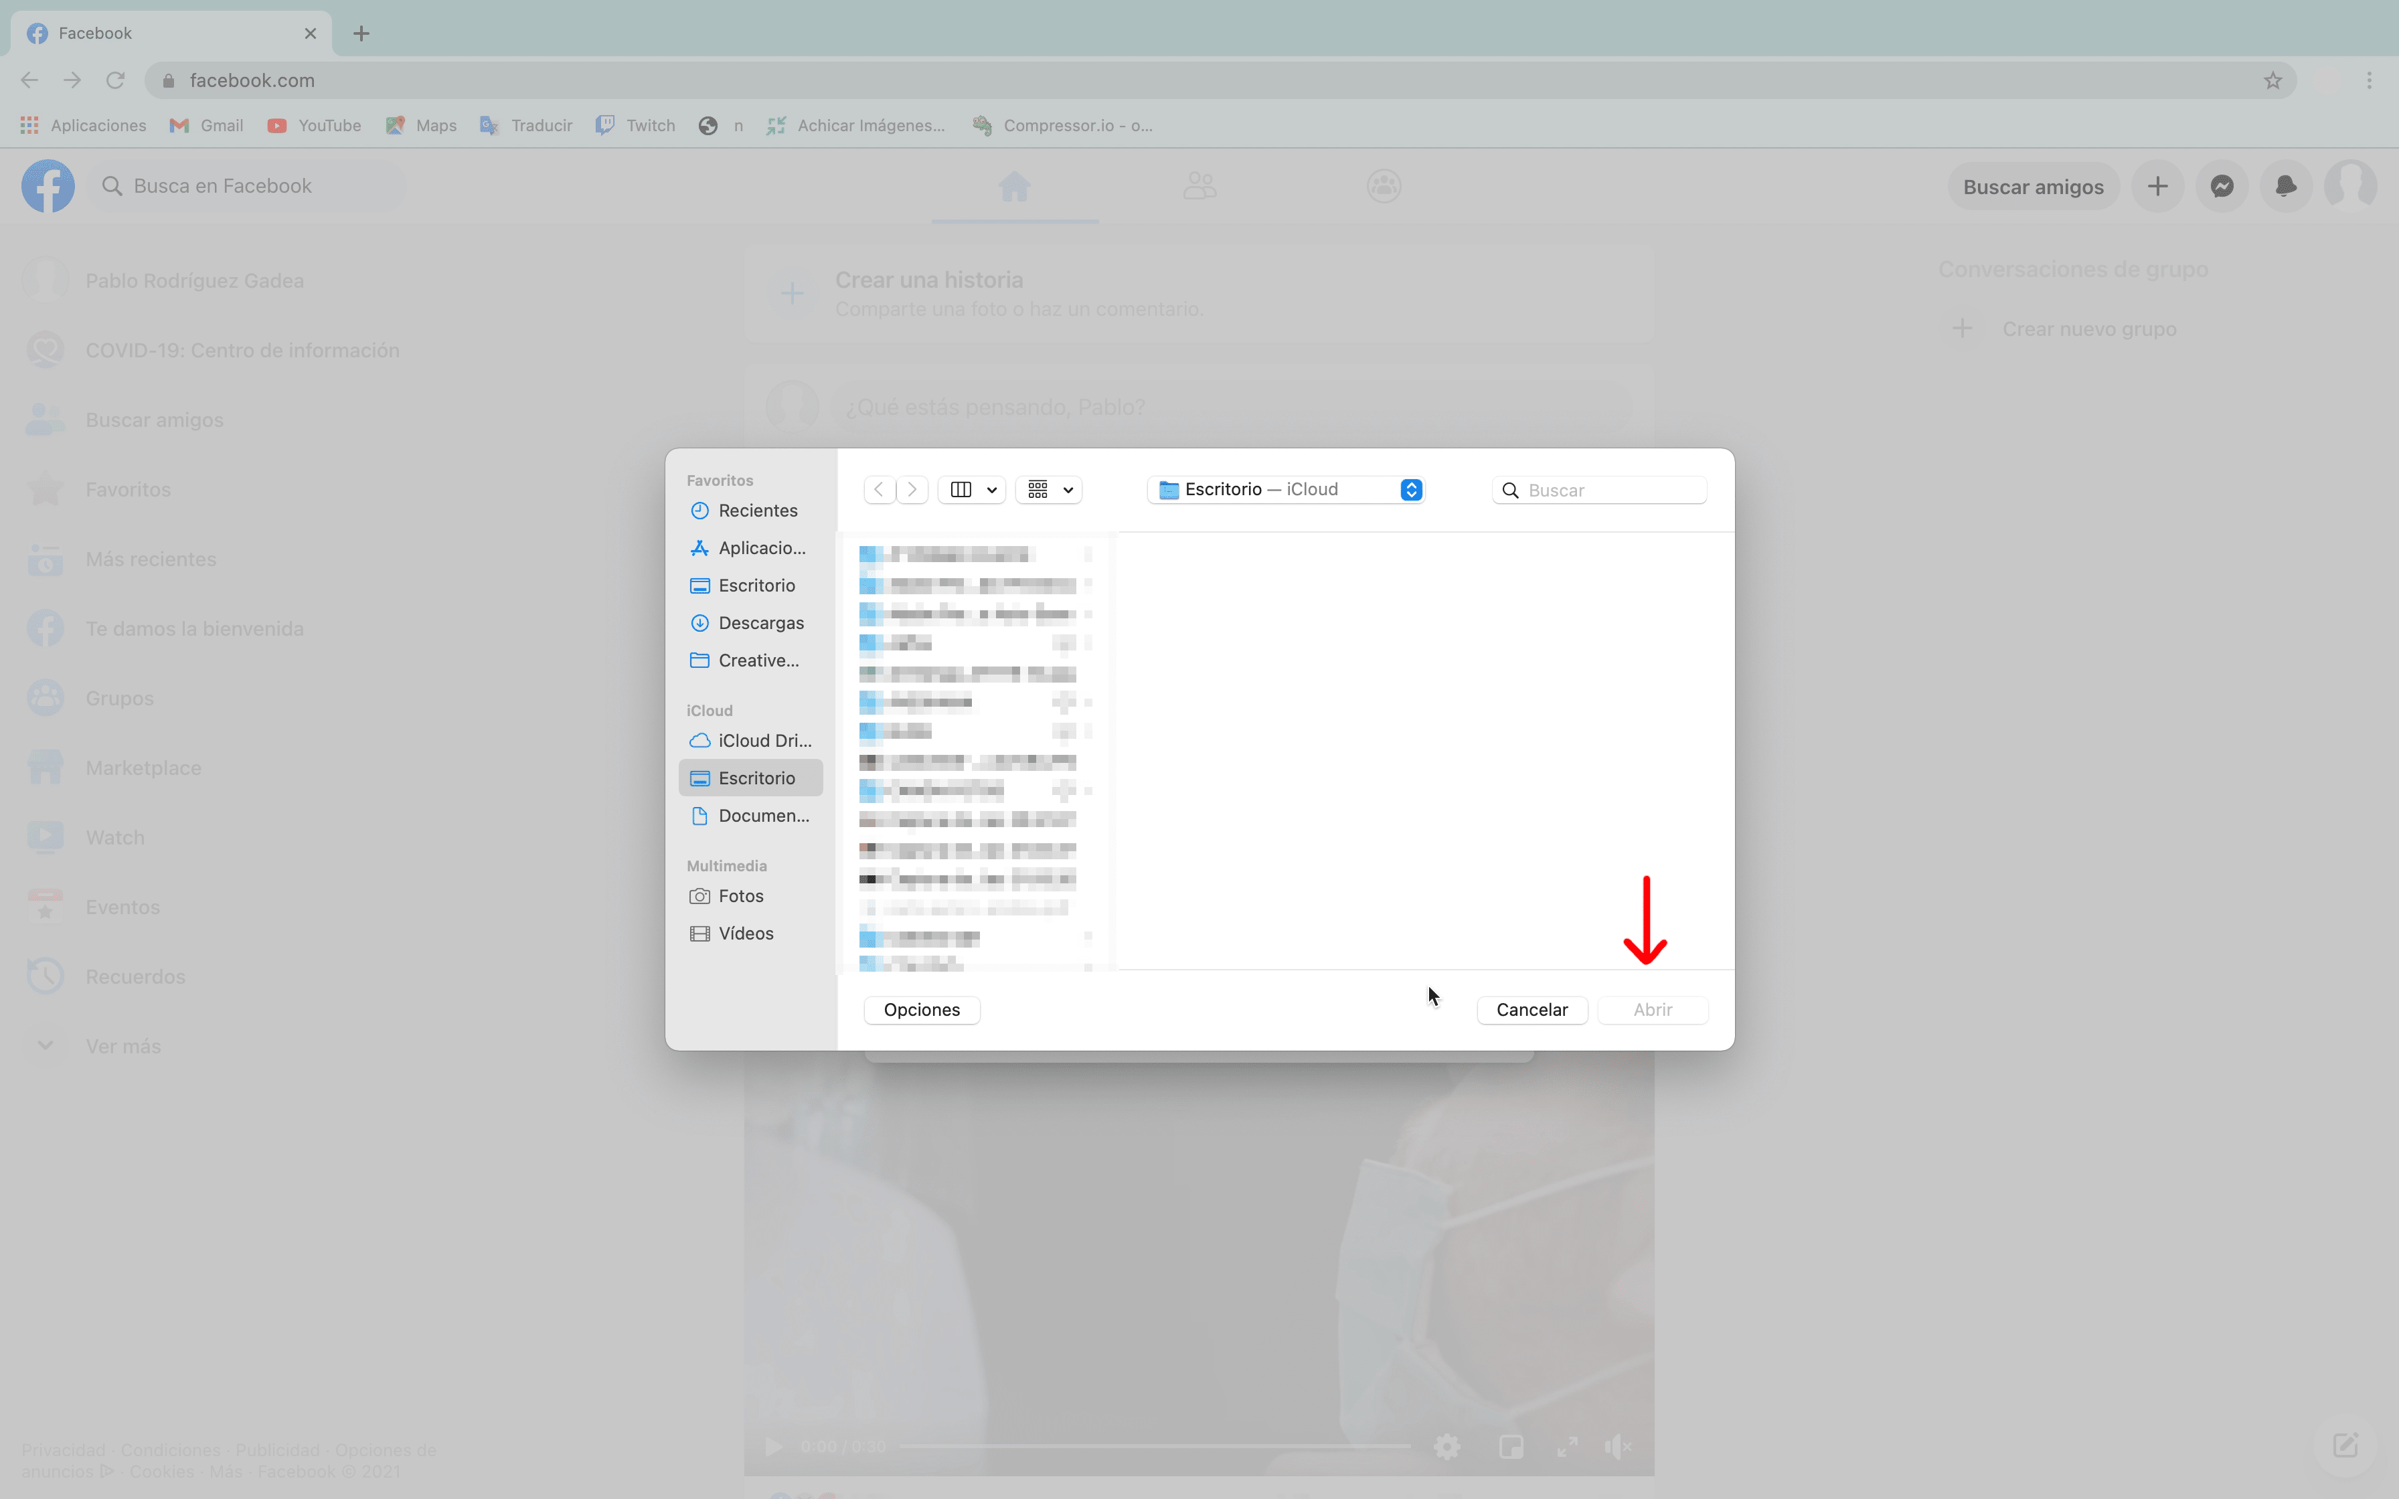Open Documentos in the iCloud section
Screen dimensions: 2399x1499
point(750,816)
